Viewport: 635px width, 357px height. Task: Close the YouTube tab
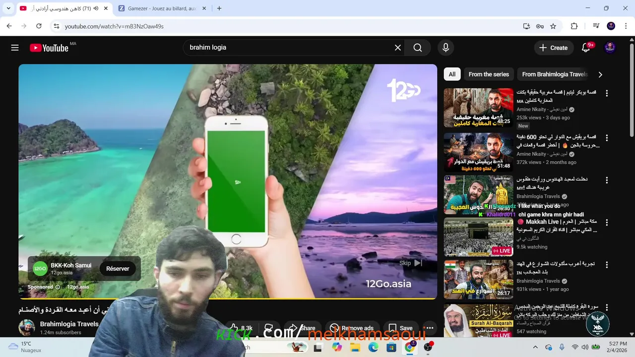(x=106, y=8)
